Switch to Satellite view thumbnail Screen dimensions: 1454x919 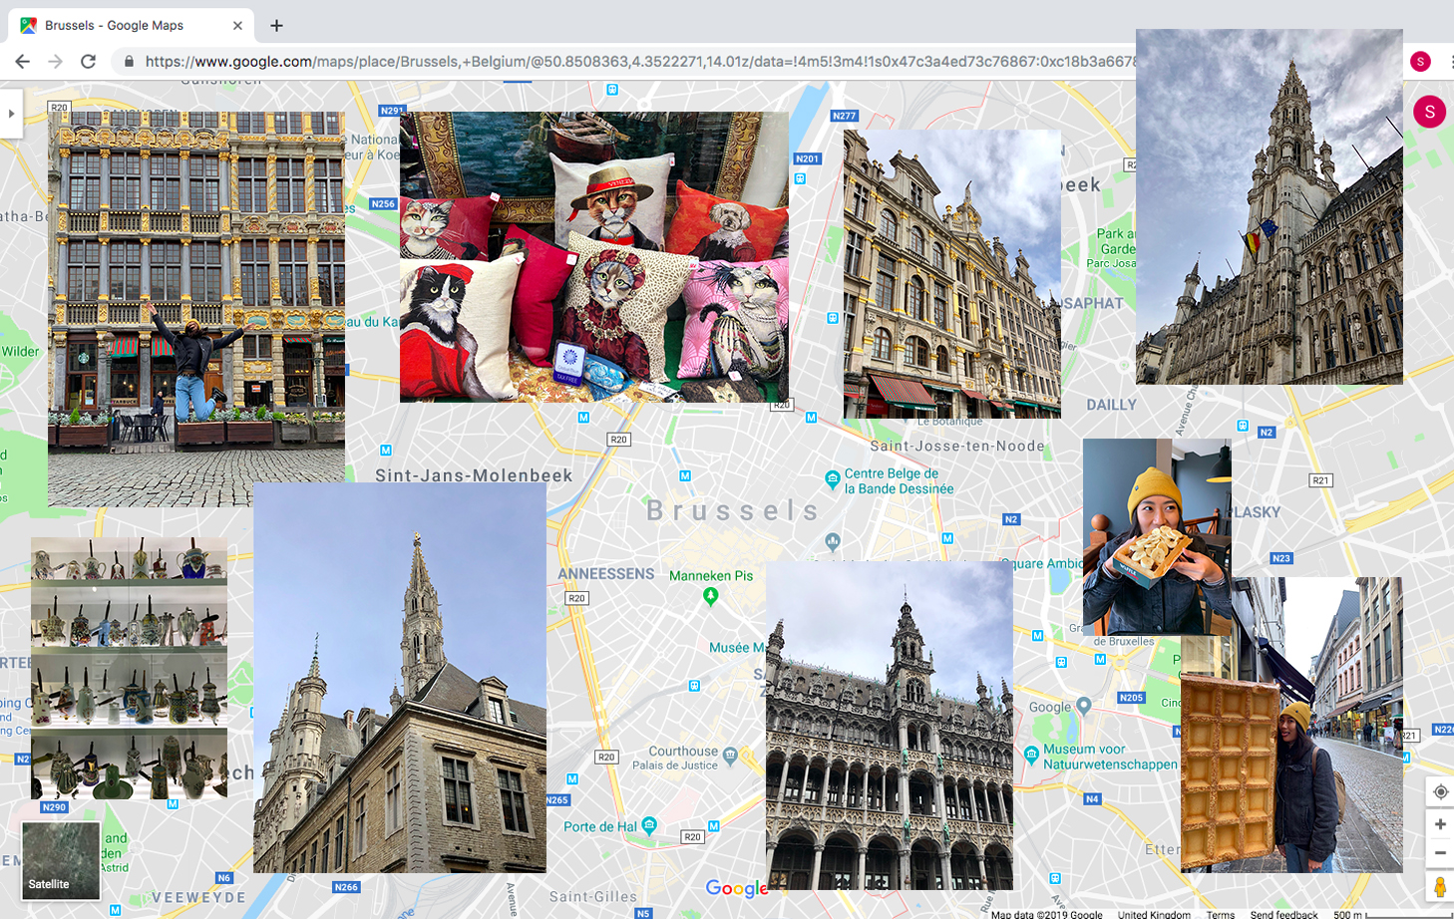(61, 860)
